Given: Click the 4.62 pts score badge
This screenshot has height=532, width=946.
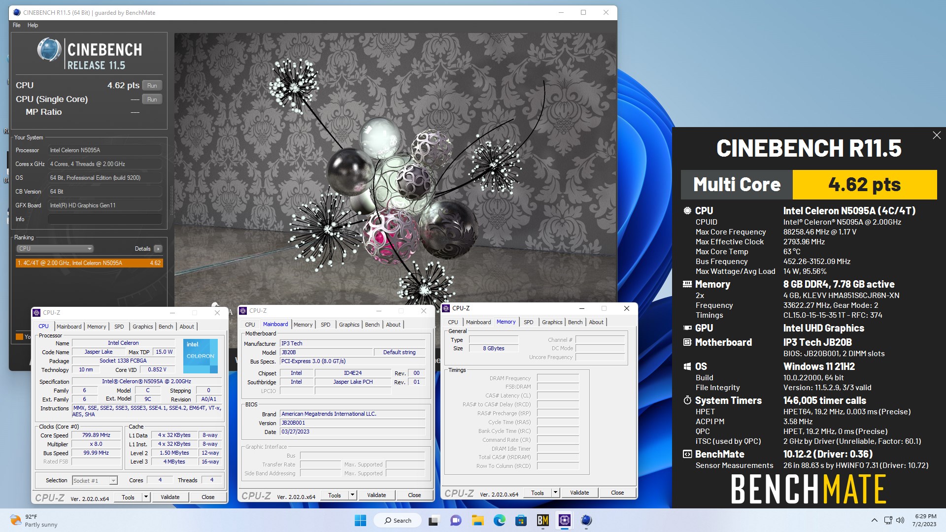Looking at the screenshot, I should click(x=865, y=185).
